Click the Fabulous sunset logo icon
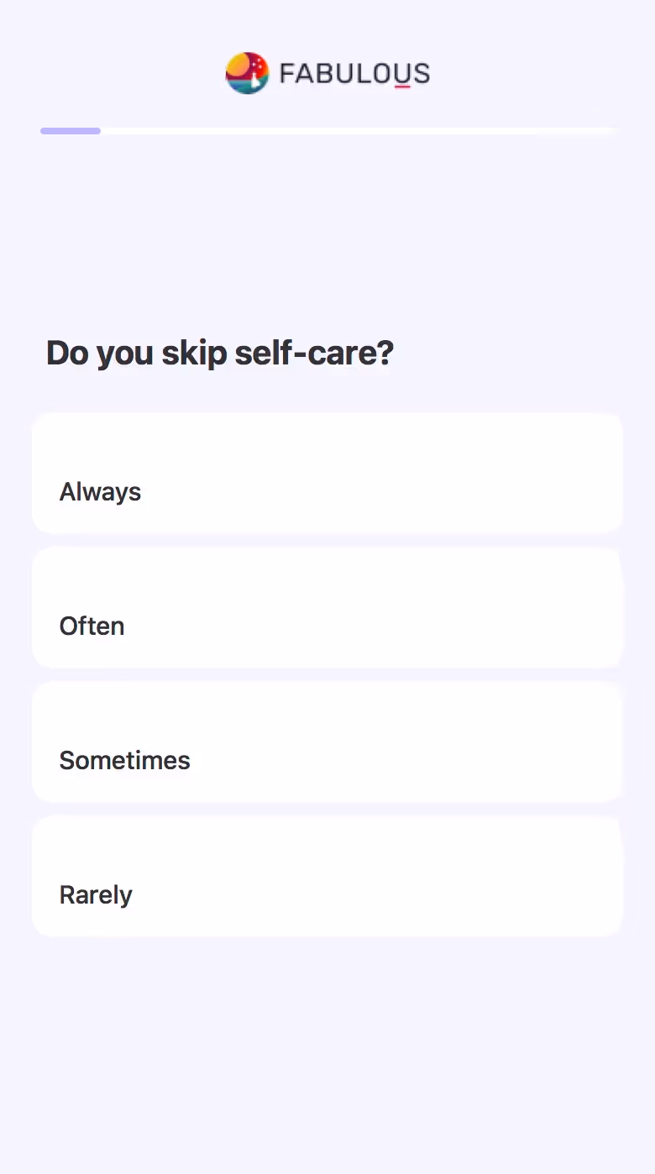The image size is (655, 1174). 247,73
